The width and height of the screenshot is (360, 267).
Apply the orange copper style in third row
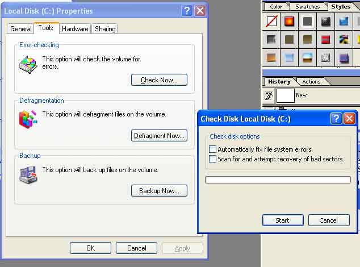coord(271,57)
